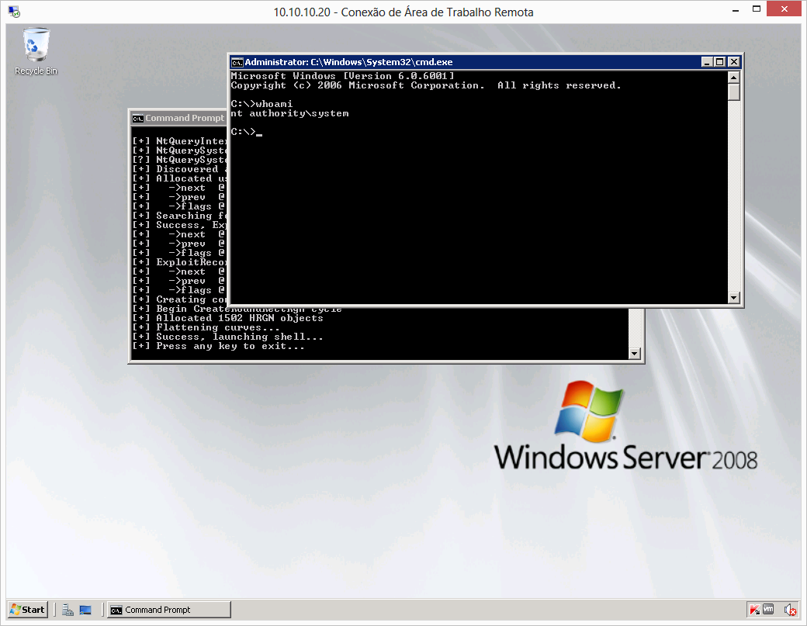Screen dimensions: 807x626
Task: Maximize the Remote Desktop connection window
Action: click(x=757, y=9)
